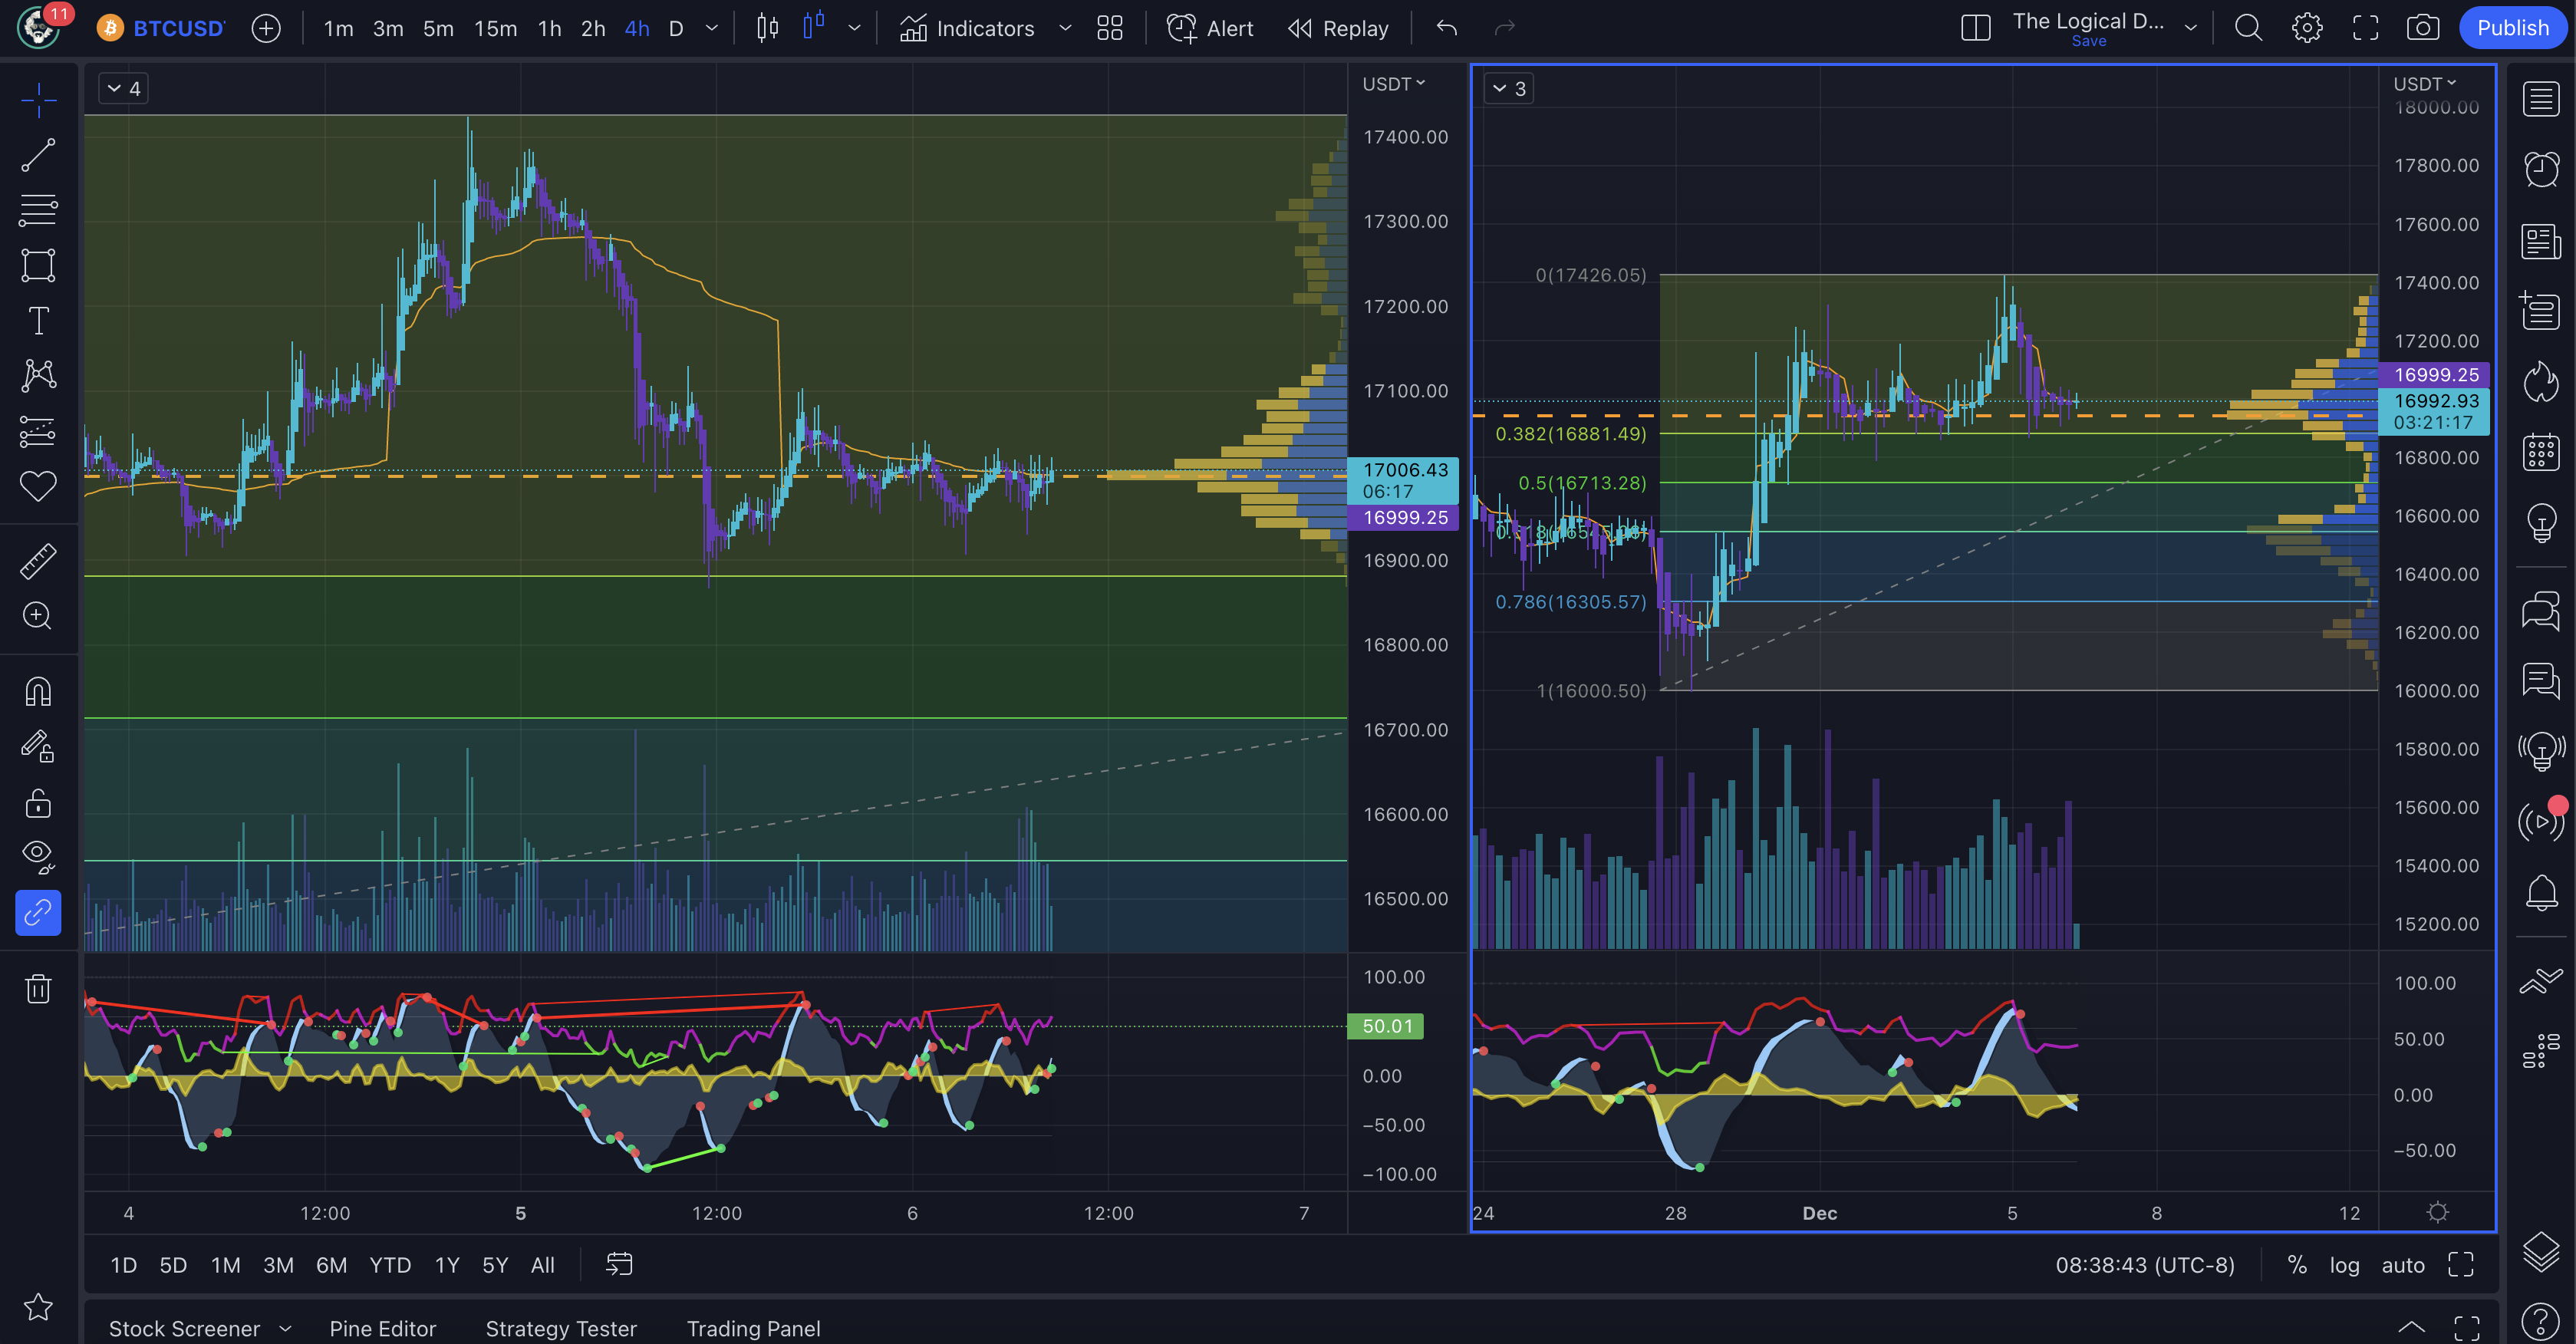Toggle auto scale mode
This screenshot has height=1344, width=2576.
(x=2402, y=1265)
